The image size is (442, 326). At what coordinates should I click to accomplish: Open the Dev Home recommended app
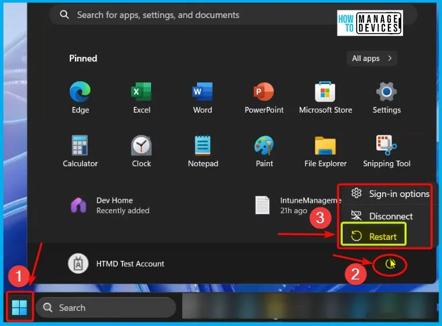[x=110, y=205]
